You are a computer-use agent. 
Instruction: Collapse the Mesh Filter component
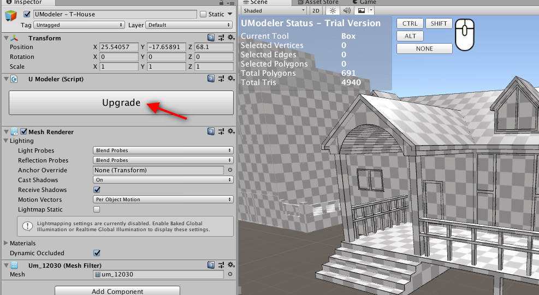tap(6, 265)
